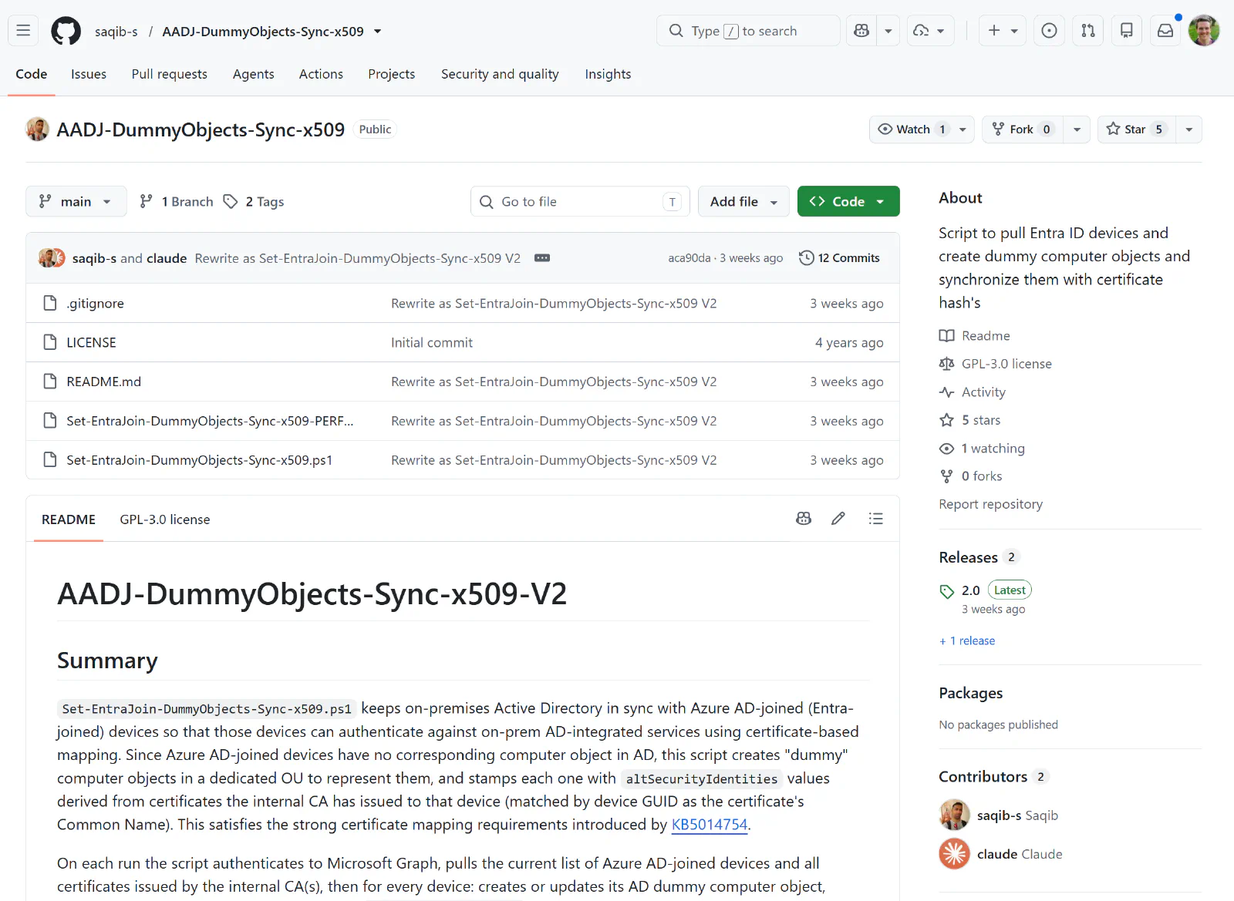
Task: Click the .gitignore file icon
Action: 50,303
